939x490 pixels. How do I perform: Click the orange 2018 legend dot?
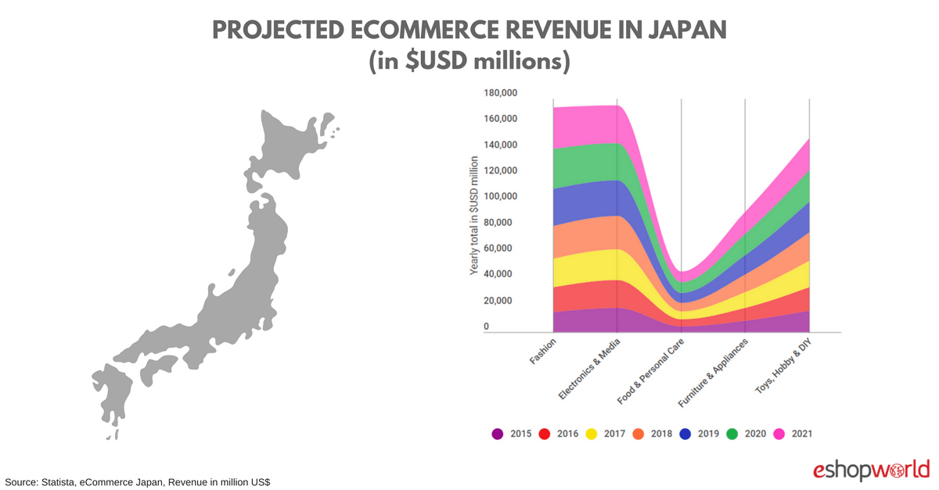click(x=639, y=434)
